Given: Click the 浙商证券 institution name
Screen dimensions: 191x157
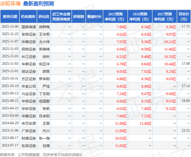Looking at the screenshot, I should [x=29, y=34].
